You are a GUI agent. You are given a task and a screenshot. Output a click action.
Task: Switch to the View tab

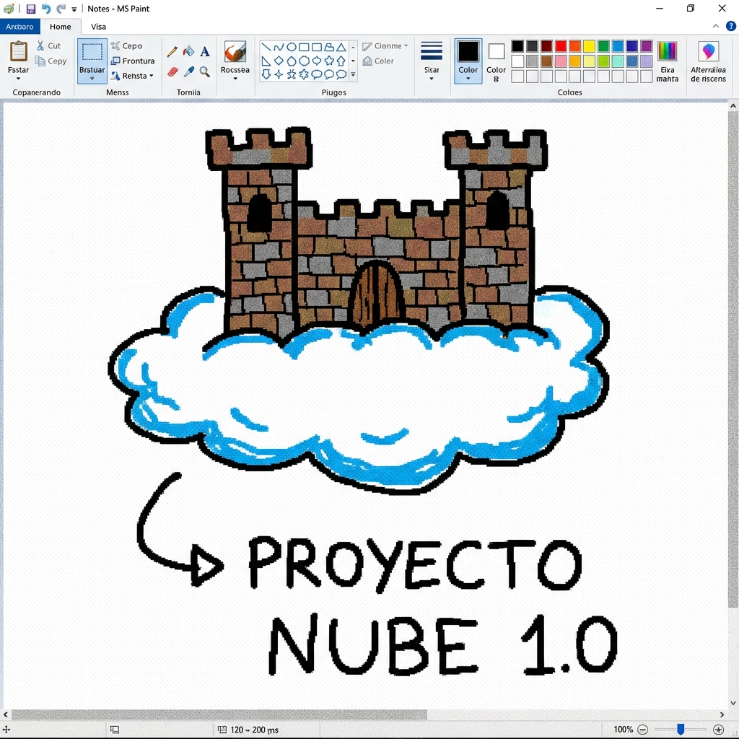(98, 27)
